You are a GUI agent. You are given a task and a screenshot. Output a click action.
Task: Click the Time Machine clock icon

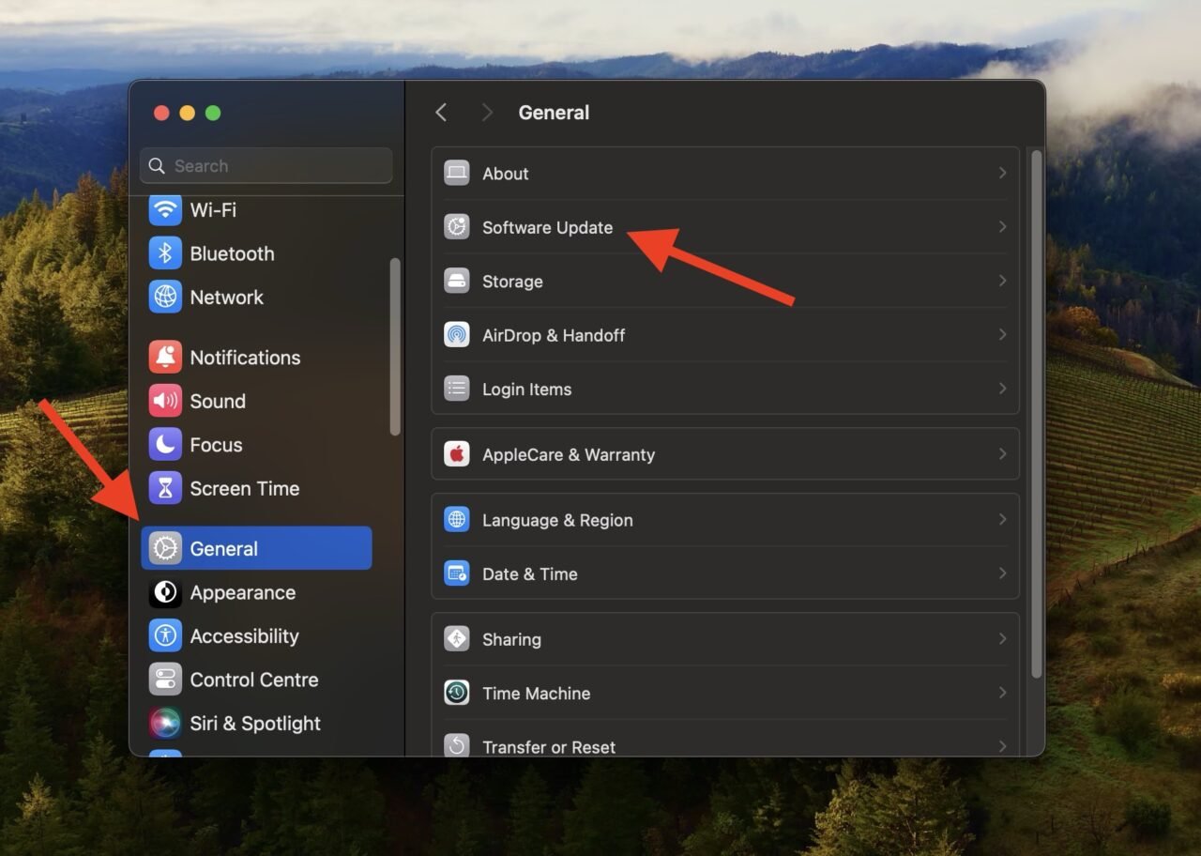[x=457, y=694]
